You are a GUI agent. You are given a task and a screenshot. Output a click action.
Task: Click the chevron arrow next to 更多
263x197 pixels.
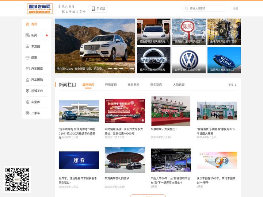236,85
